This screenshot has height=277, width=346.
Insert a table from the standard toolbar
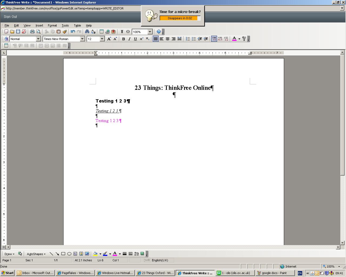[102, 32]
